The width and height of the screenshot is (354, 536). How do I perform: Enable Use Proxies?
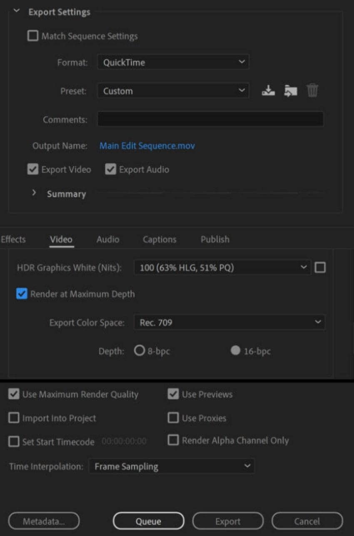click(173, 418)
